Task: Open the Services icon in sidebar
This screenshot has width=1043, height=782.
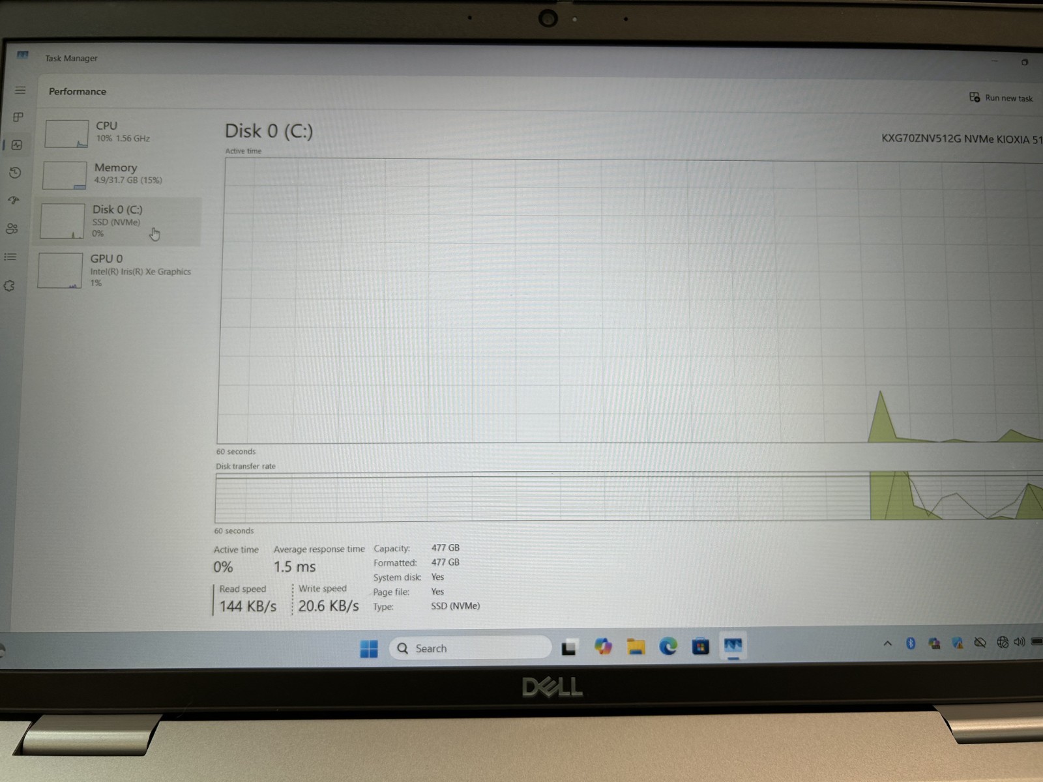Action: (x=9, y=285)
